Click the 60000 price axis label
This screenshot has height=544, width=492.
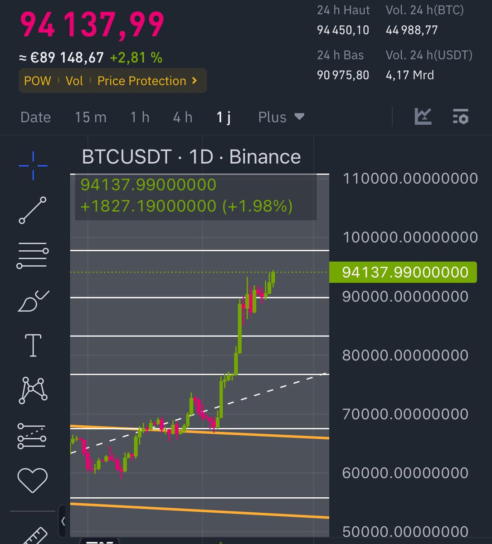coord(405,473)
